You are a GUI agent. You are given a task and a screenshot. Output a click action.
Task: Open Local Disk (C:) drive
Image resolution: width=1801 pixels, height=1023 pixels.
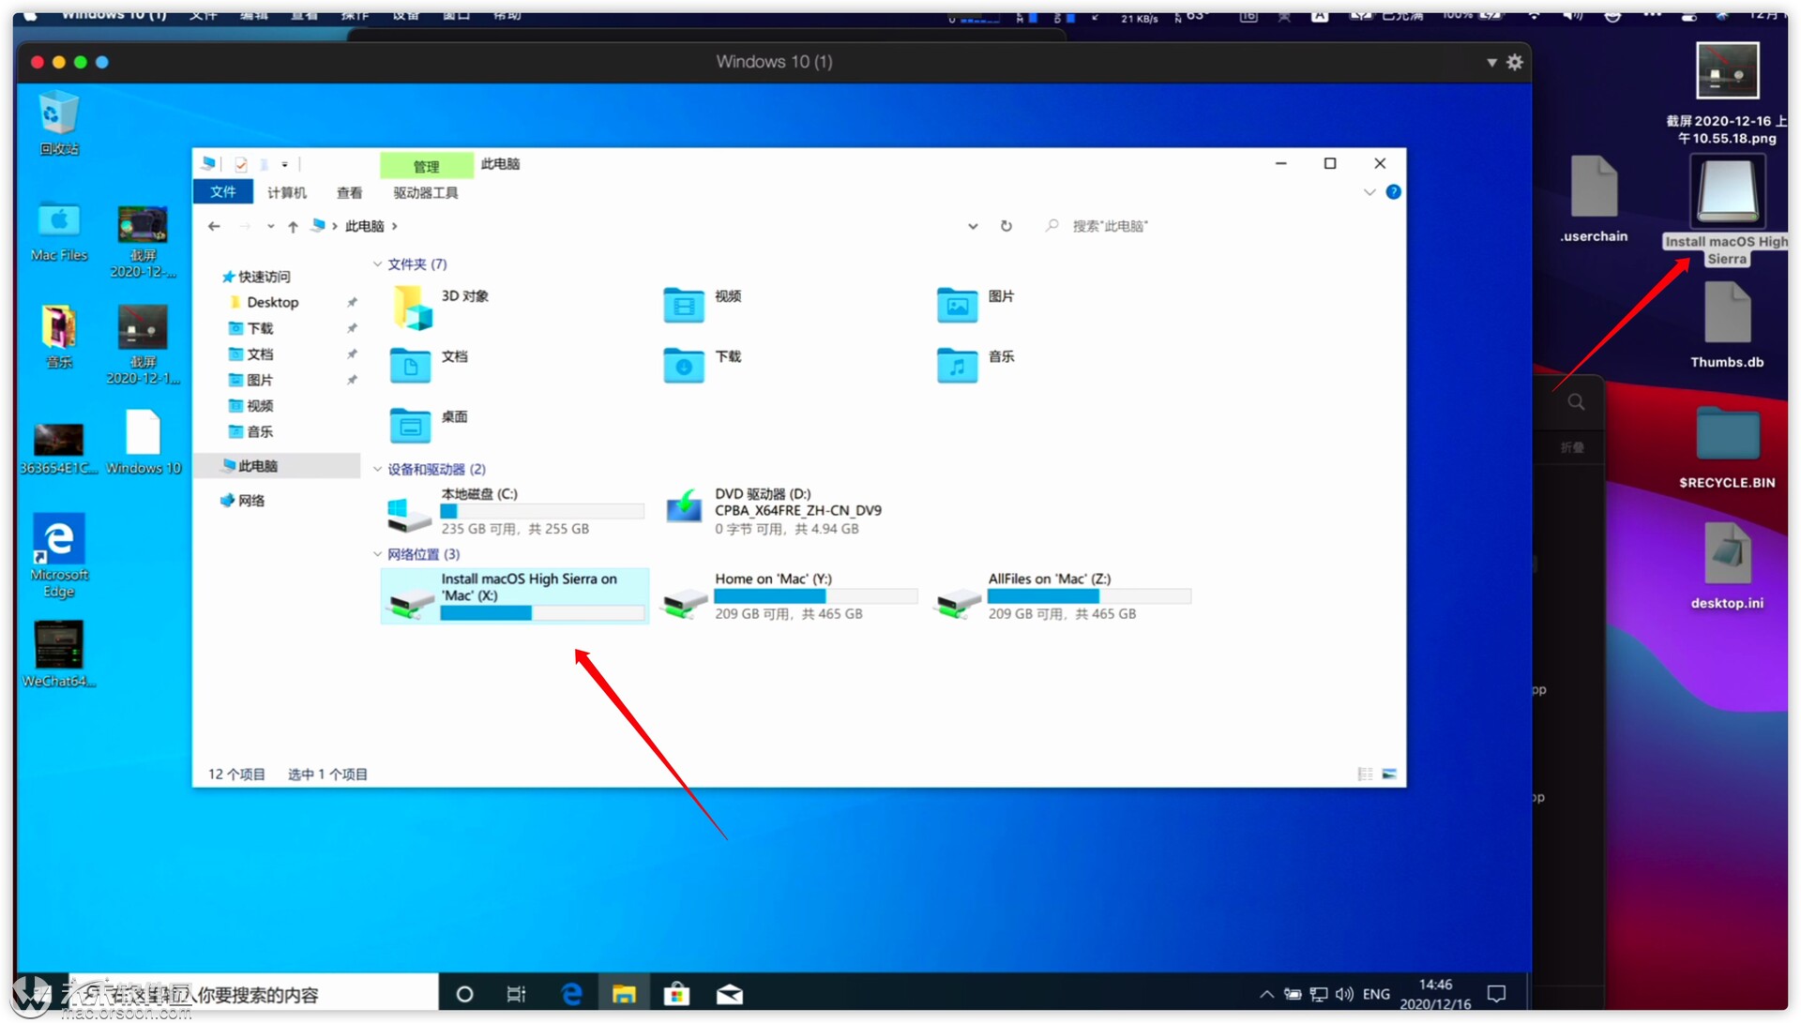410,512
